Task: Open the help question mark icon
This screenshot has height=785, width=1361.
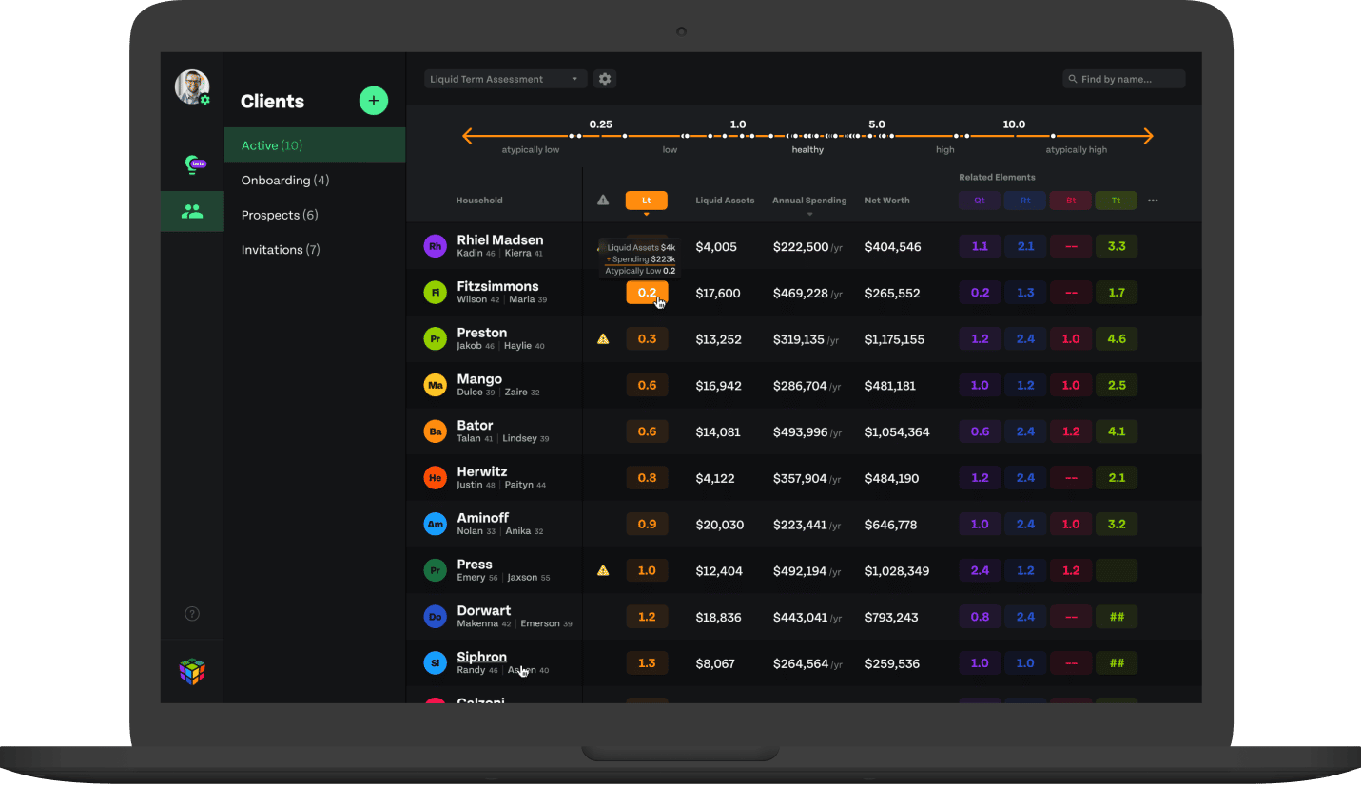Action: point(192,614)
